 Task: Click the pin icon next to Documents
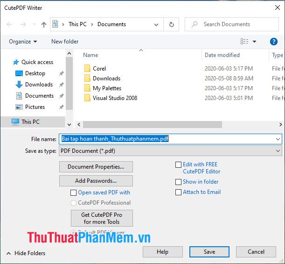point(62,96)
